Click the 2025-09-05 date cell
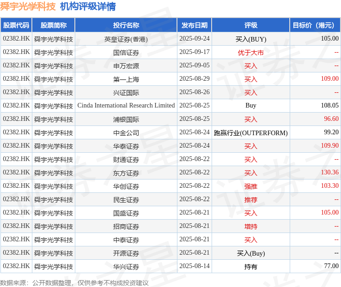The height and width of the screenshot is (287, 341). (x=195, y=66)
